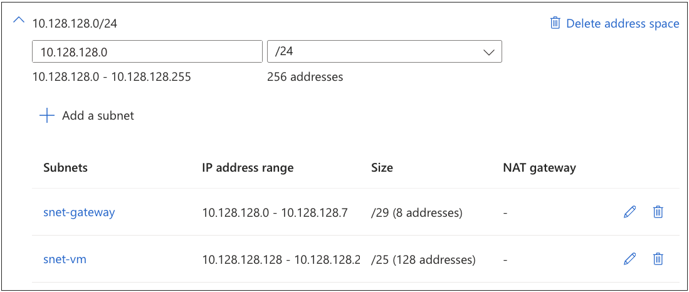Click the Subnets column header

pyautogui.click(x=65, y=168)
